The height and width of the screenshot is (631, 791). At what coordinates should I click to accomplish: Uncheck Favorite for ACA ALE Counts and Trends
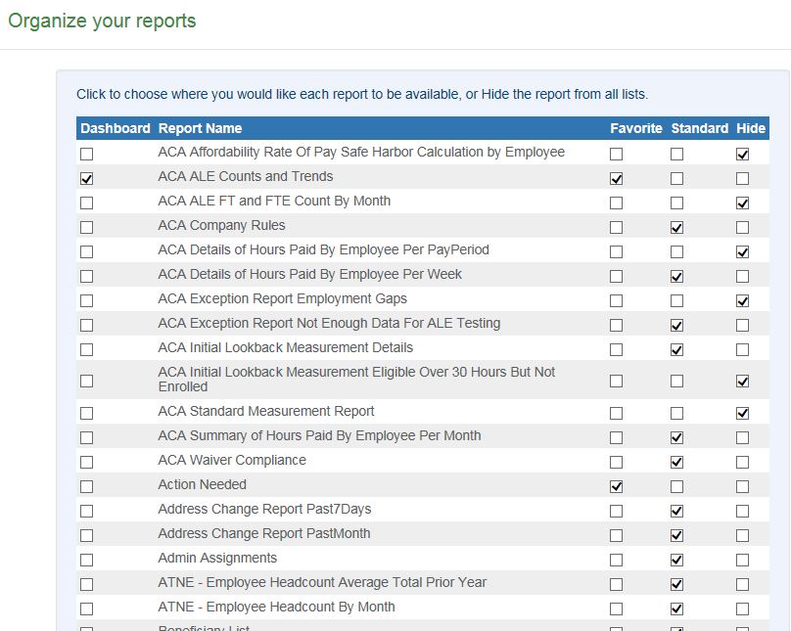pos(616,179)
